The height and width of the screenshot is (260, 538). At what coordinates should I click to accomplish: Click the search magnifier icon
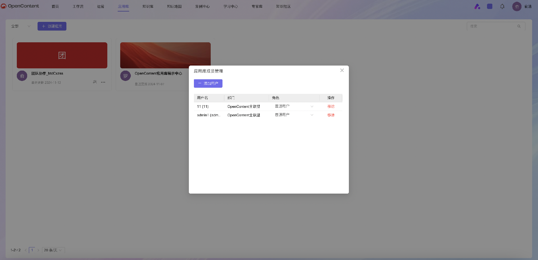(519, 26)
